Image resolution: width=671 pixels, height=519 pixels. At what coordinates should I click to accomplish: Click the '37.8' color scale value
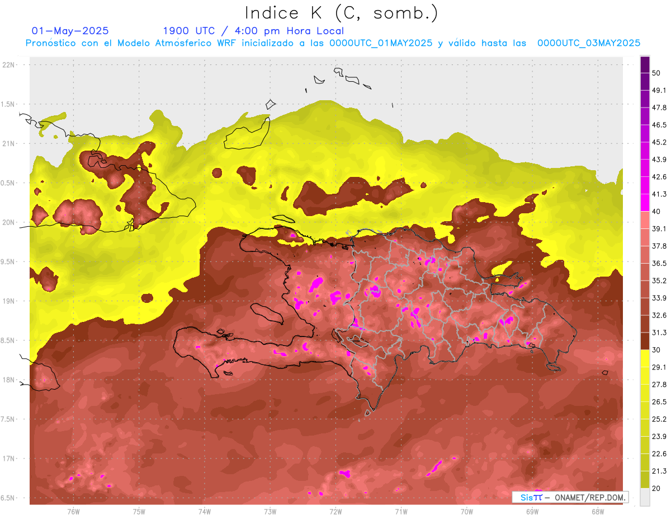pyautogui.click(x=659, y=246)
